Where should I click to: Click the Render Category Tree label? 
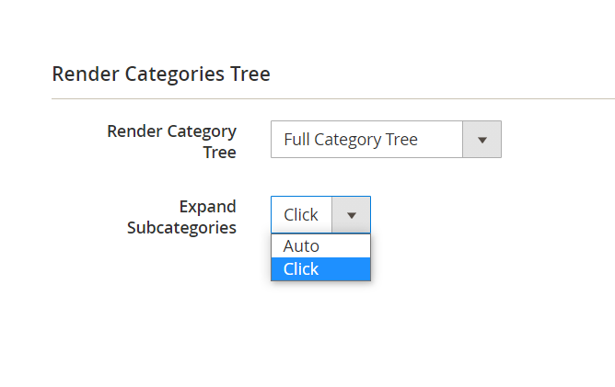click(172, 142)
